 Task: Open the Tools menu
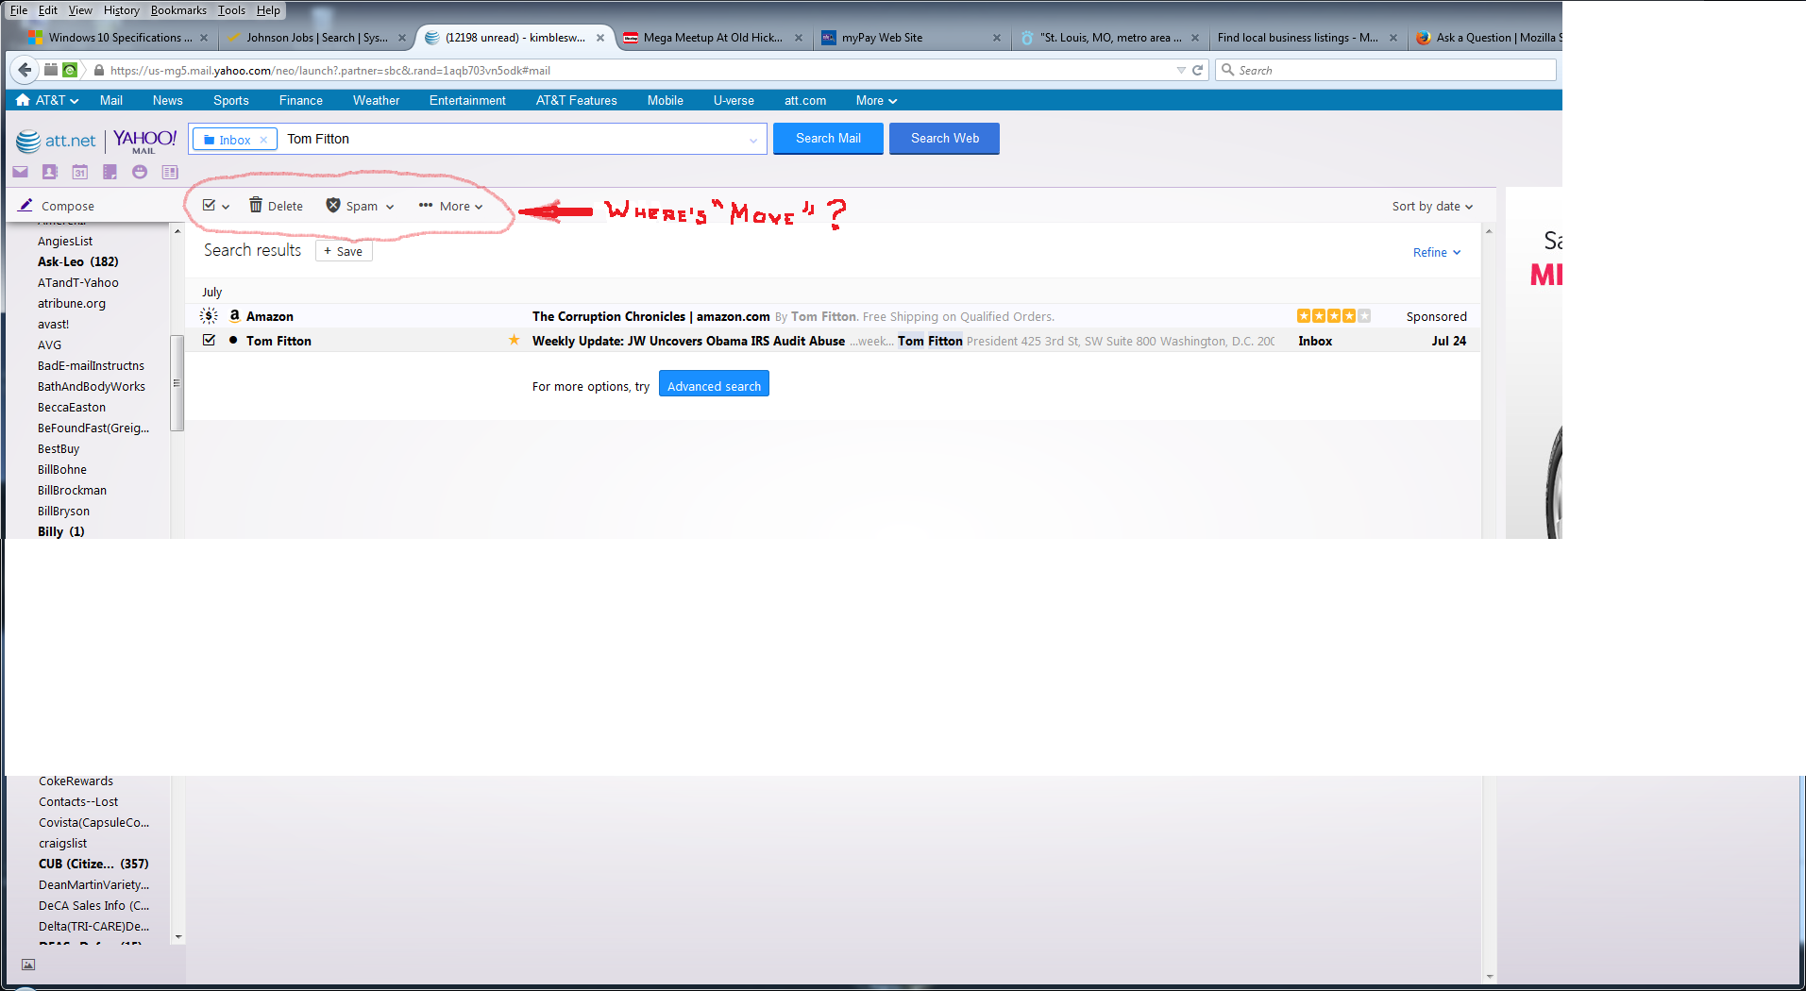231,10
